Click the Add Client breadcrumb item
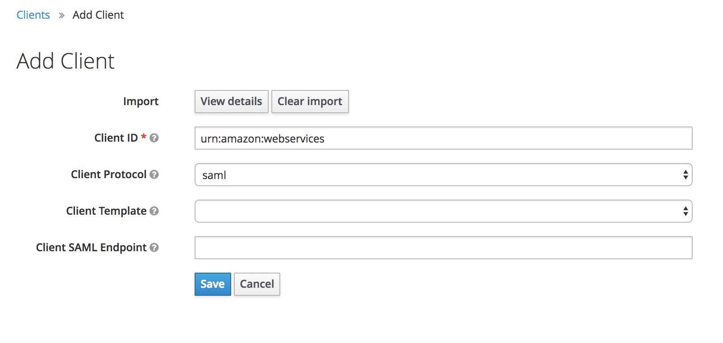723x343 pixels. [98, 15]
